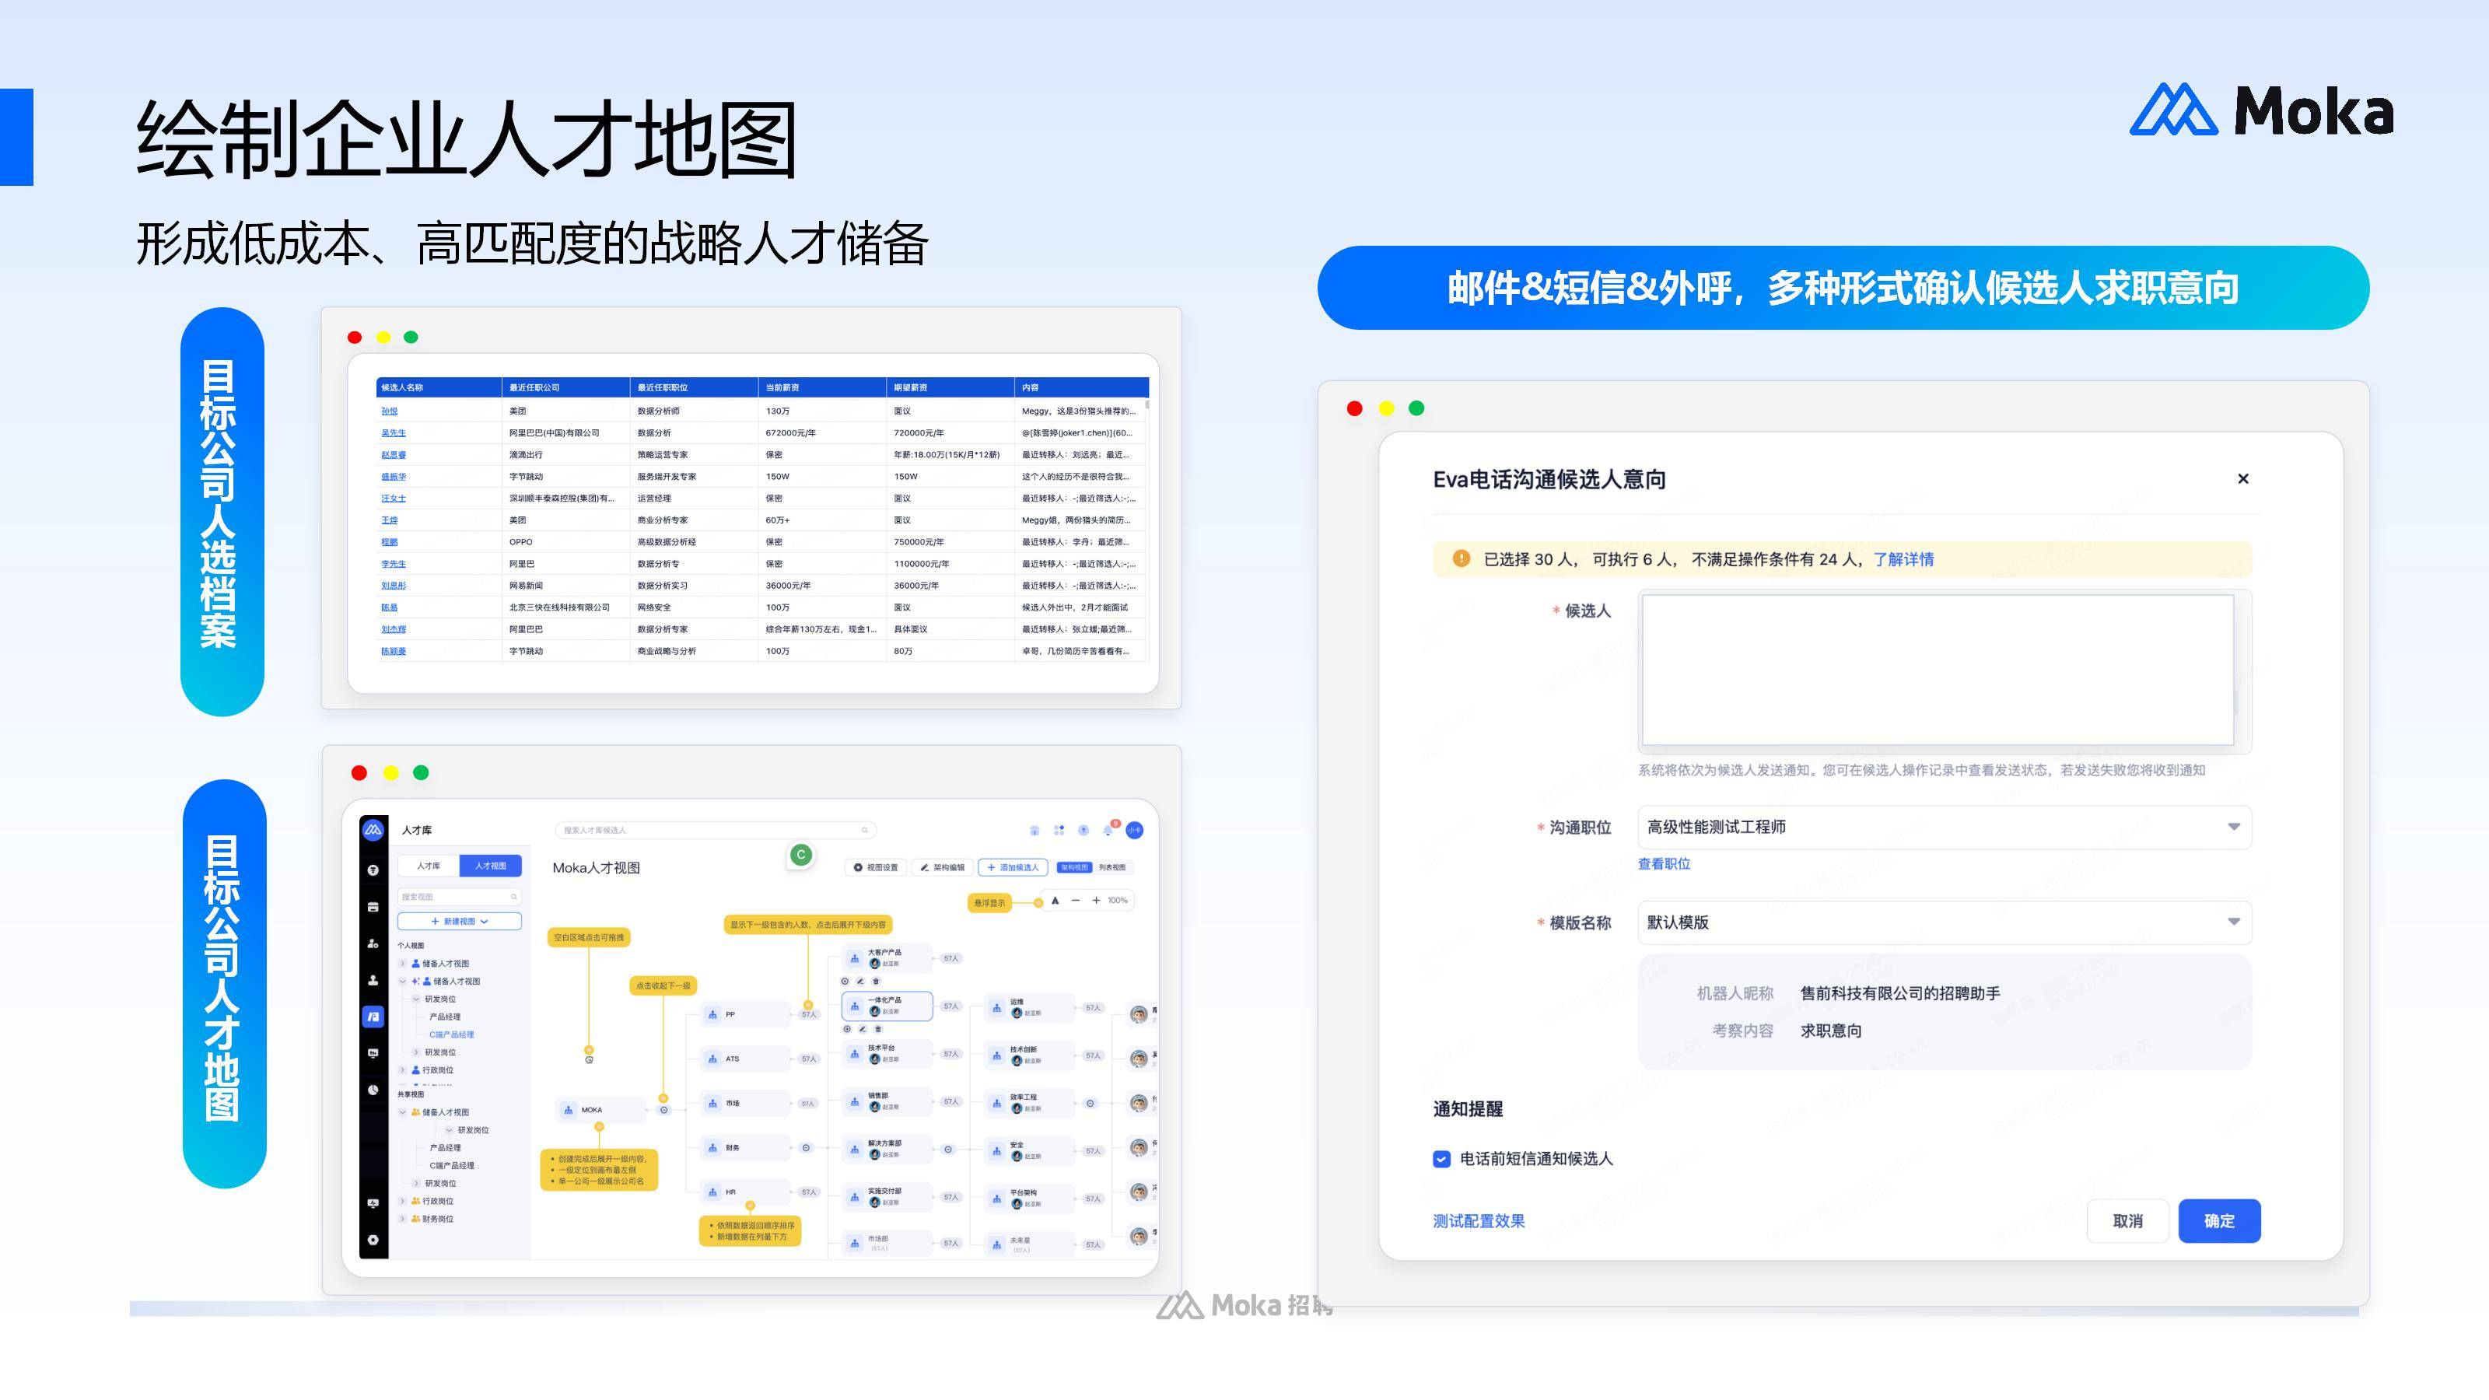Switch to 列表视图 view toggle
The width and height of the screenshot is (2489, 1400).
(x=1112, y=868)
